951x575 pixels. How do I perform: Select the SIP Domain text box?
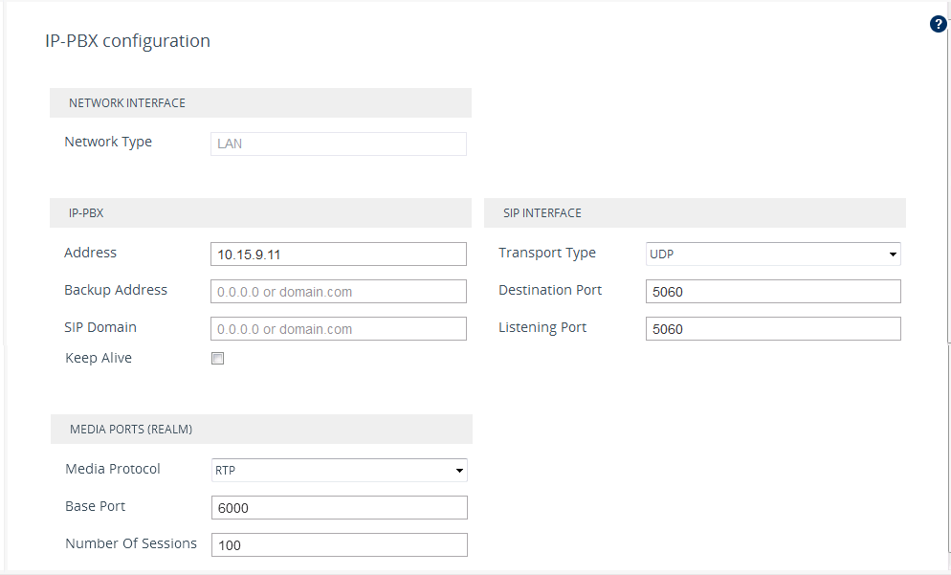pos(338,329)
